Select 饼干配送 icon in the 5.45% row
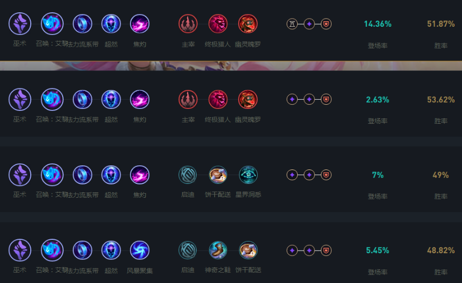 [248, 250]
